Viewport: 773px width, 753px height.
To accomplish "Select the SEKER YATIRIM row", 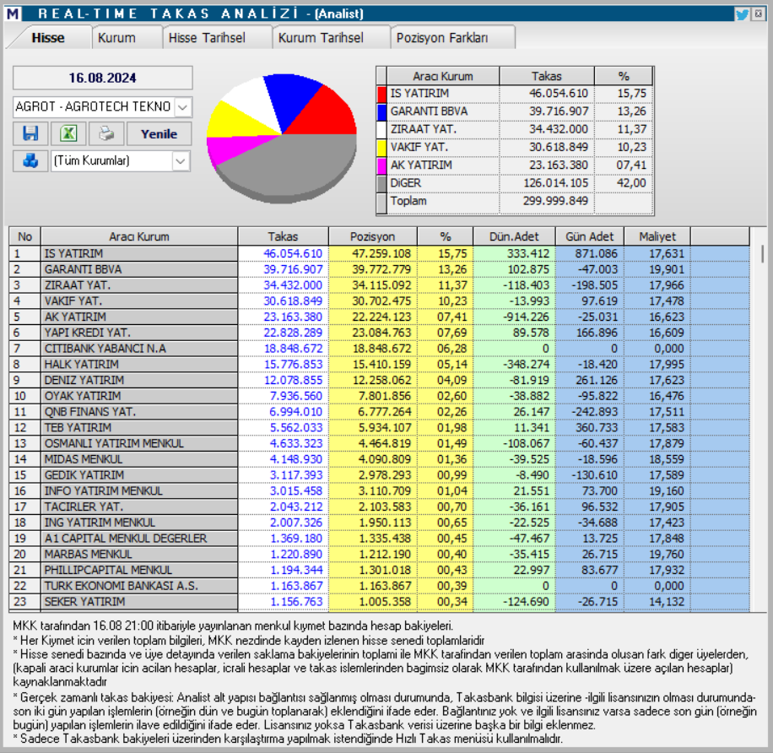I will [380, 602].
